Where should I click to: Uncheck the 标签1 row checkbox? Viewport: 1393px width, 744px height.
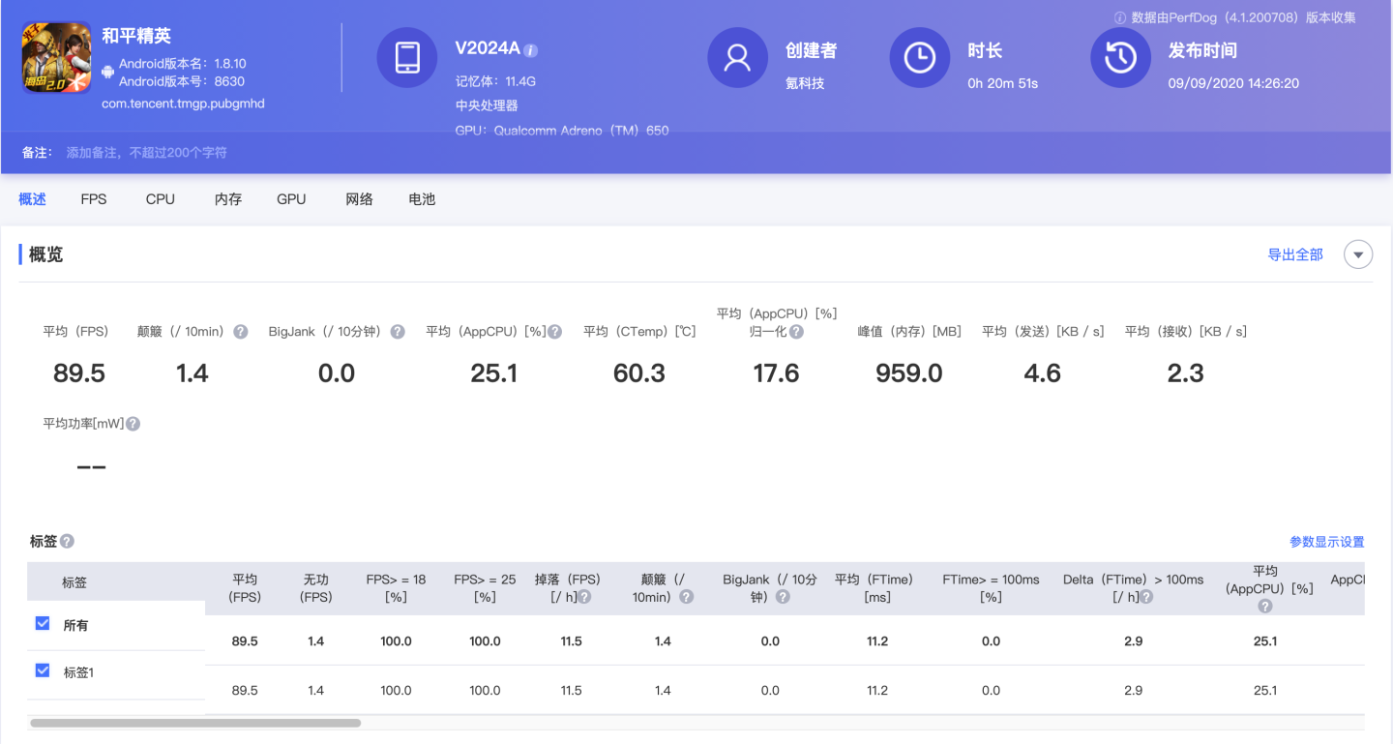coord(43,670)
